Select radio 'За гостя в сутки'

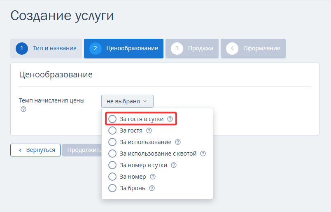click(x=112, y=119)
